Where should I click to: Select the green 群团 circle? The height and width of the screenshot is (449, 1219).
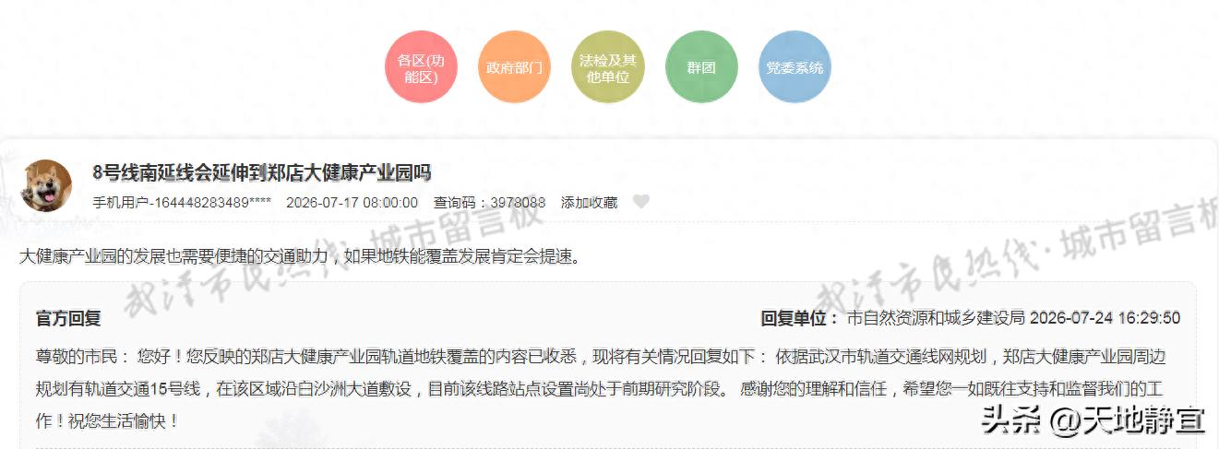point(701,67)
